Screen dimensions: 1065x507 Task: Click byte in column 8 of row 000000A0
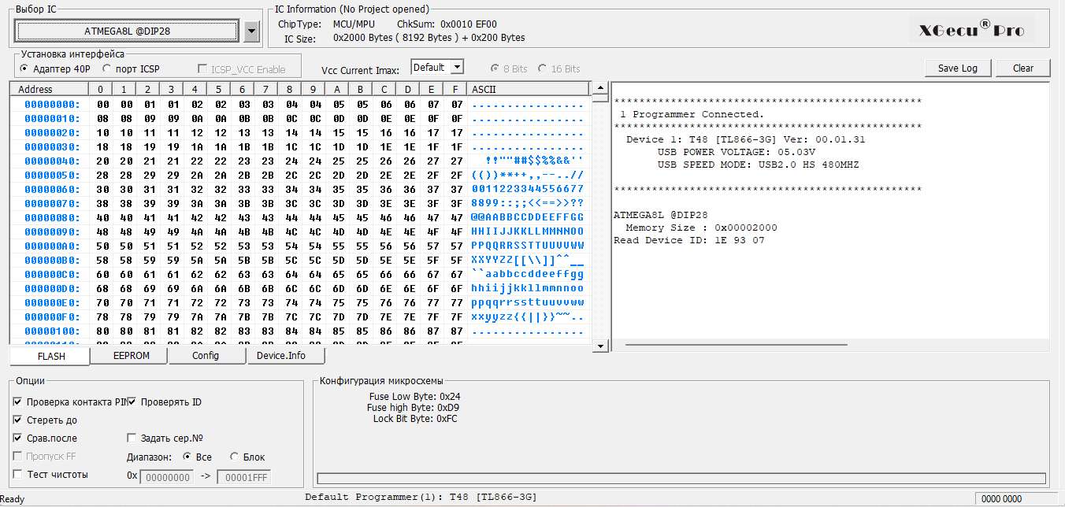(x=291, y=246)
